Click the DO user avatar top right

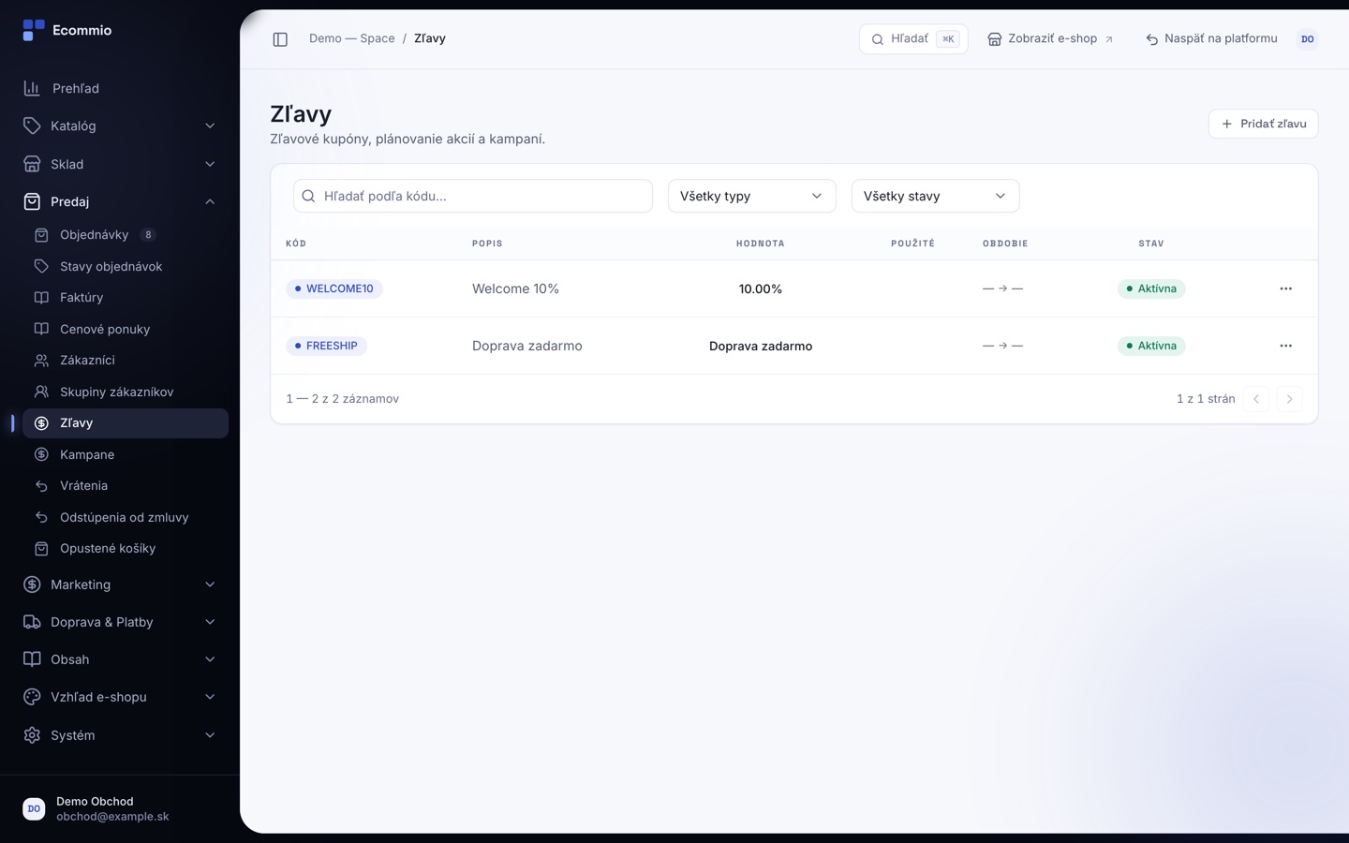pyautogui.click(x=1307, y=39)
